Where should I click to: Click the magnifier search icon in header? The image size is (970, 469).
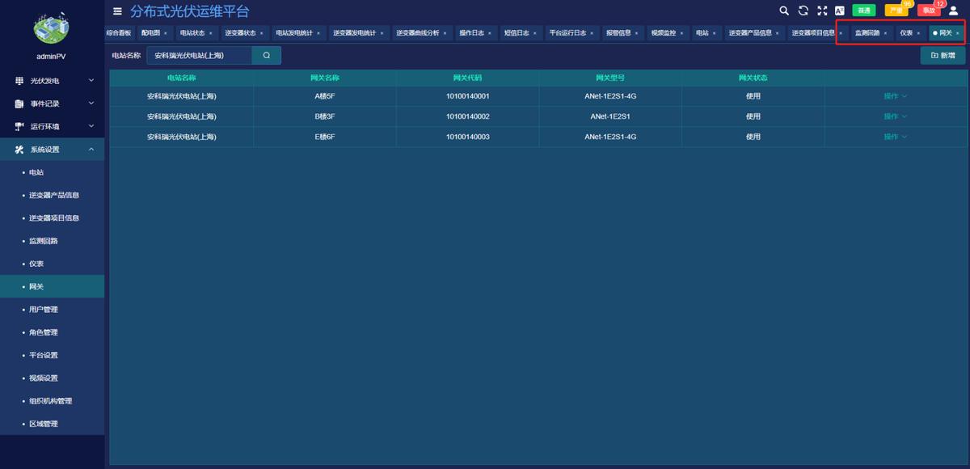pyautogui.click(x=783, y=11)
